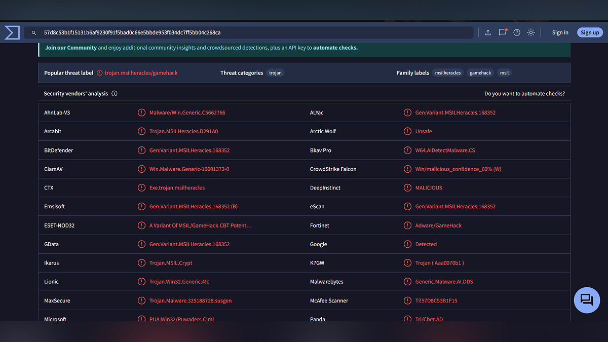
Task: Click the Sign in link
Action: coord(560,32)
